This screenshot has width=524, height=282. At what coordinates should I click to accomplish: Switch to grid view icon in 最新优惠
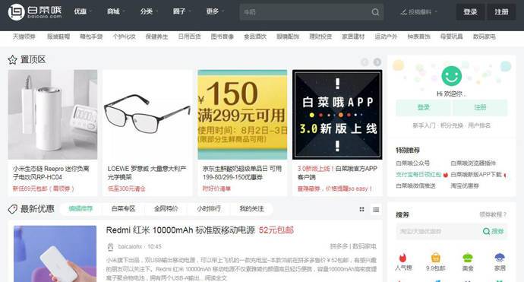tap(362, 209)
